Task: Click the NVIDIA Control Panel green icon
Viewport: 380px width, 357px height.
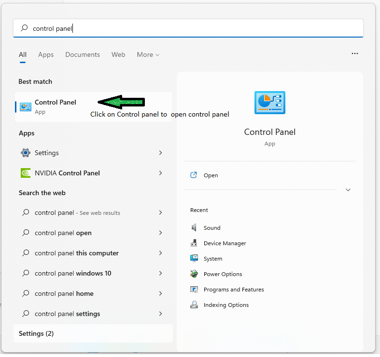Action: tap(26, 173)
